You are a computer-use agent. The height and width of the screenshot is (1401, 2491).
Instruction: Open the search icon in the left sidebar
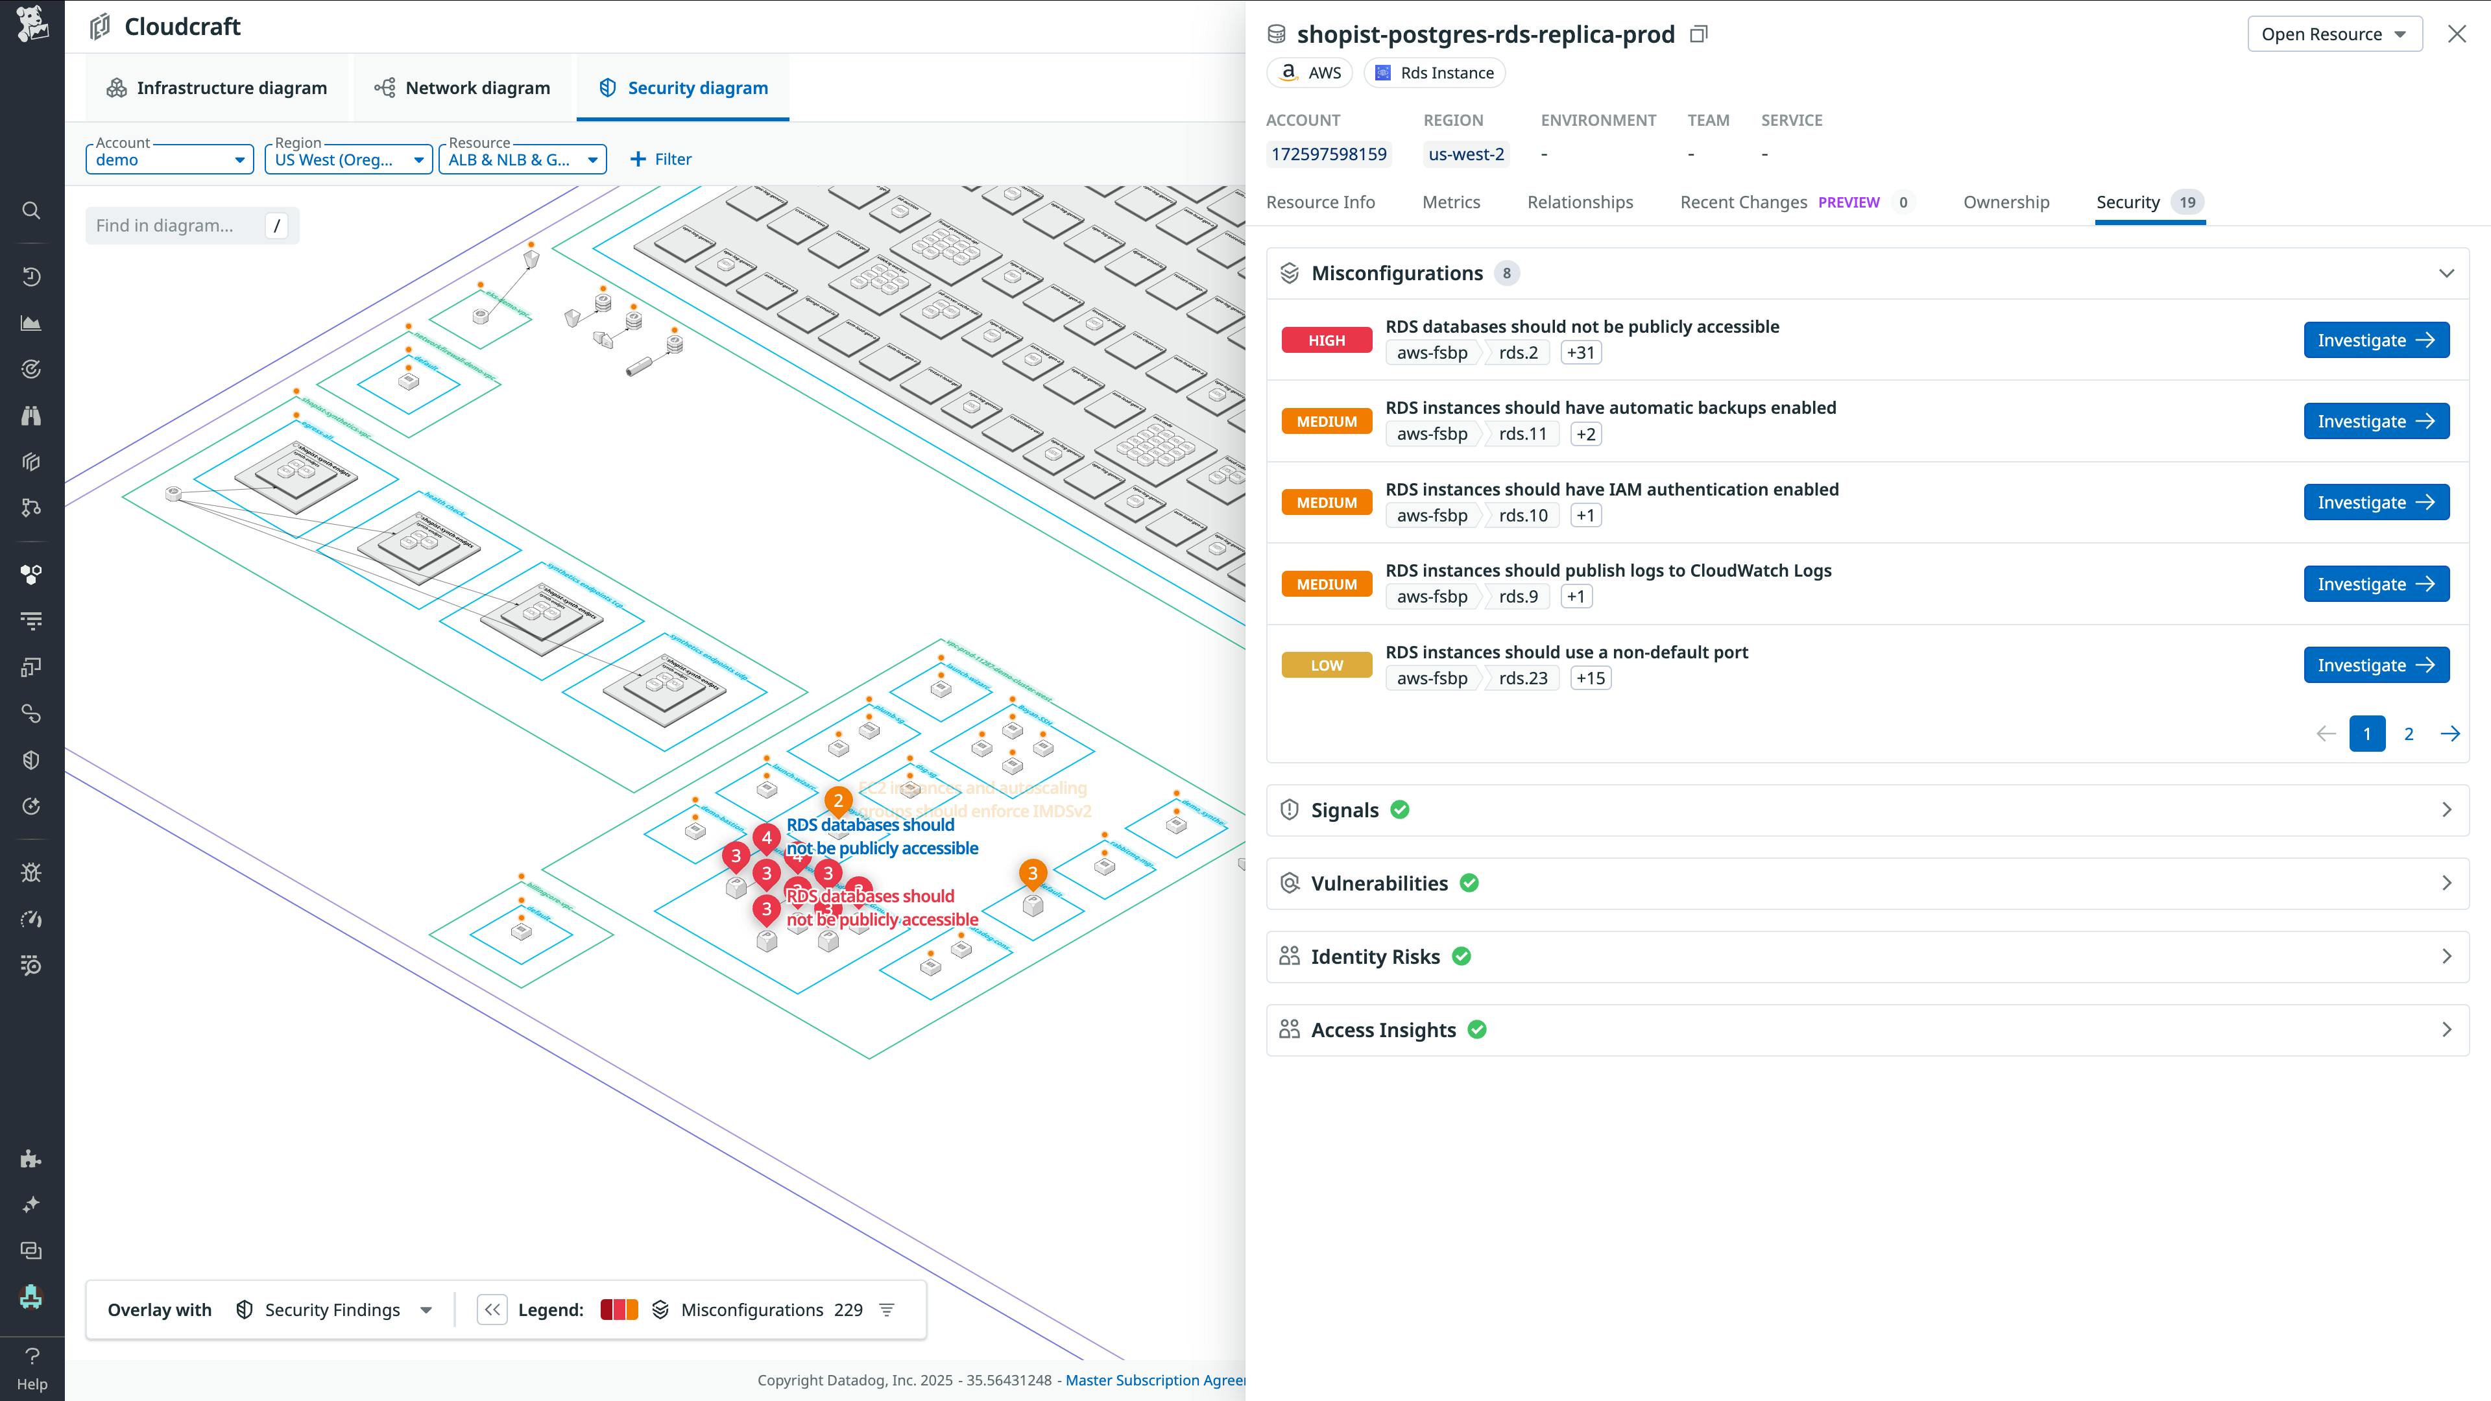click(31, 210)
